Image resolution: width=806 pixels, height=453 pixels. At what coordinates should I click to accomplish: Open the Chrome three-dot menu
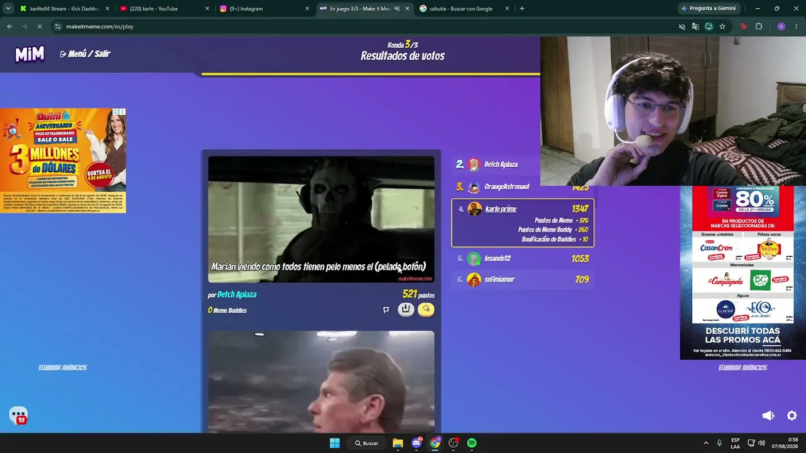click(797, 26)
